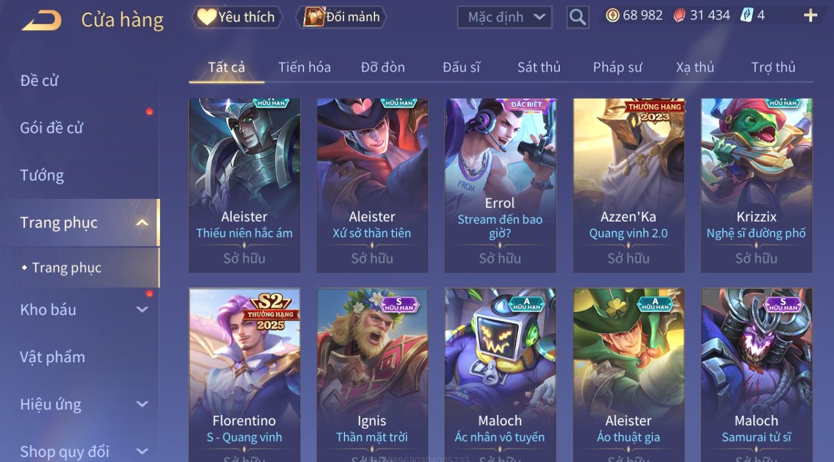Image resolution: width=834 pixels, height=462 pixels.
Task: Expand the Hiệu ứng sidebar section
Action: [142, 404]
